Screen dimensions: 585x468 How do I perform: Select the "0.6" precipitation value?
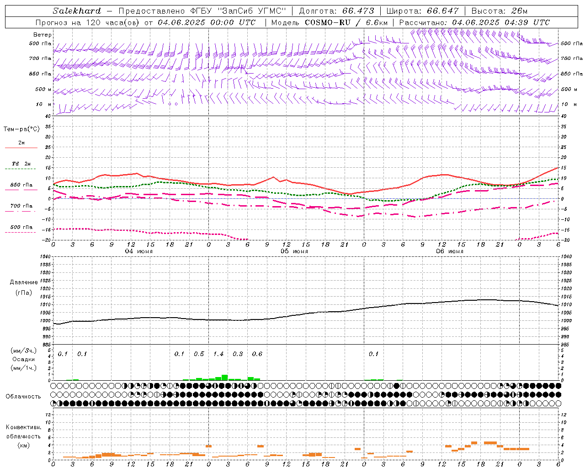pos(257,354)
